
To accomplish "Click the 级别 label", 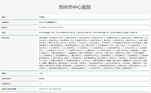I will [4, 73].
